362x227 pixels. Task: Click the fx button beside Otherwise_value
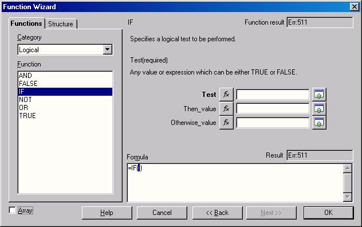(226, 123)
